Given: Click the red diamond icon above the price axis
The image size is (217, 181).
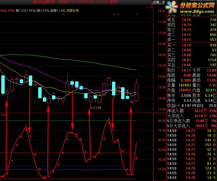Looking at the screenshot, I should click(x=148, y=7).
